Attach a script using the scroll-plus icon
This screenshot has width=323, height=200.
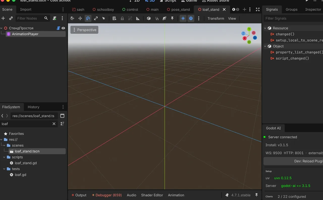(x=55, y=18)
